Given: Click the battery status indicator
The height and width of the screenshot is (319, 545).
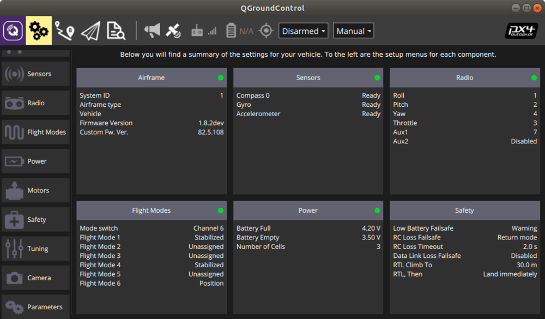Looking at the screenshot, I should click(239, 31).
